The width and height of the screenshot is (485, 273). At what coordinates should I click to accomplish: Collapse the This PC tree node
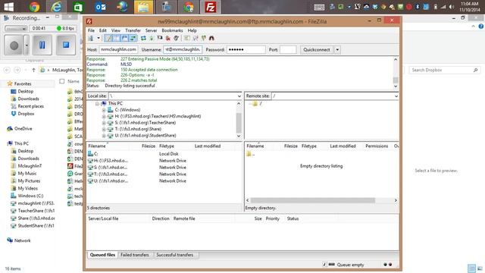pyautogui.click(x=97, y=104)
